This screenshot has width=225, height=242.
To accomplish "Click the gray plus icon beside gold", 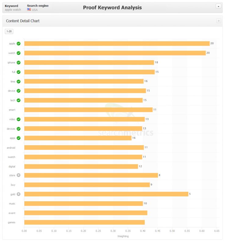I will click(19, 194).
